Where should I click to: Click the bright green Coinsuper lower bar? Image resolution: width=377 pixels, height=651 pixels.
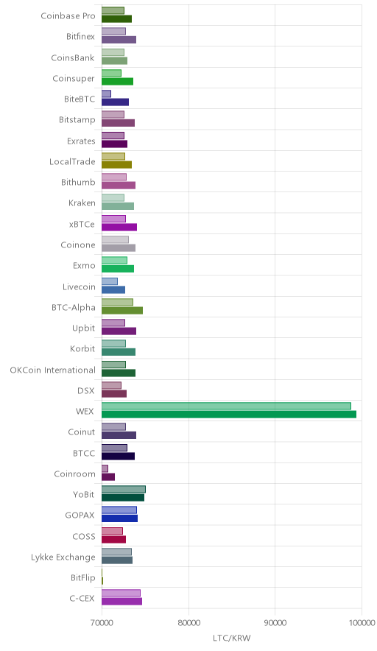click(x=118, y=81)
